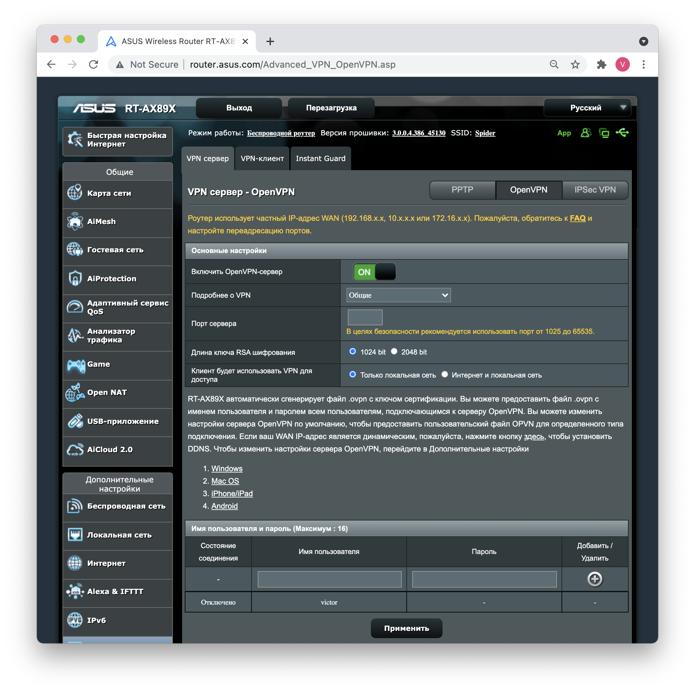Open the AiMesh sidebar icon
The height and width of the screenshot is (692, 695).
coord(75,221)
